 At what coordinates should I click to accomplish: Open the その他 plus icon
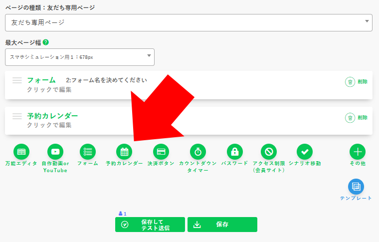coord(358,152)
